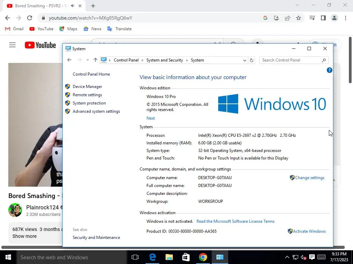Expand the chevron after Control Panel breadcrumb

pos(142,60)
